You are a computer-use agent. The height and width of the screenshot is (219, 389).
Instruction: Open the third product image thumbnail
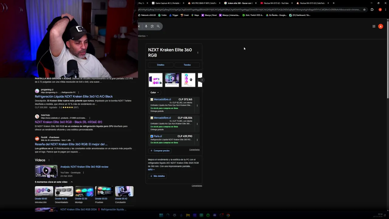[188, 80]
